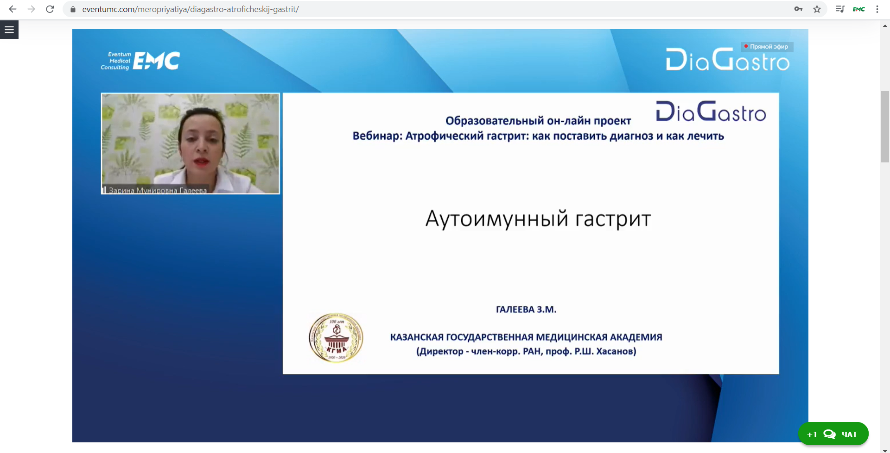
Task: Open saved passwords key icon
Action: (798, 9)
